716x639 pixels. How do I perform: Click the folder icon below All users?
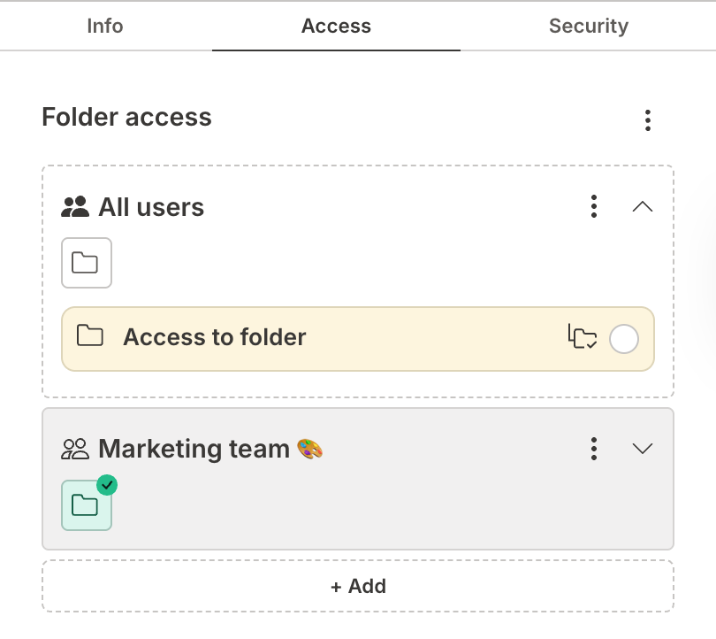pyautogui.click(x=86, y=263)
